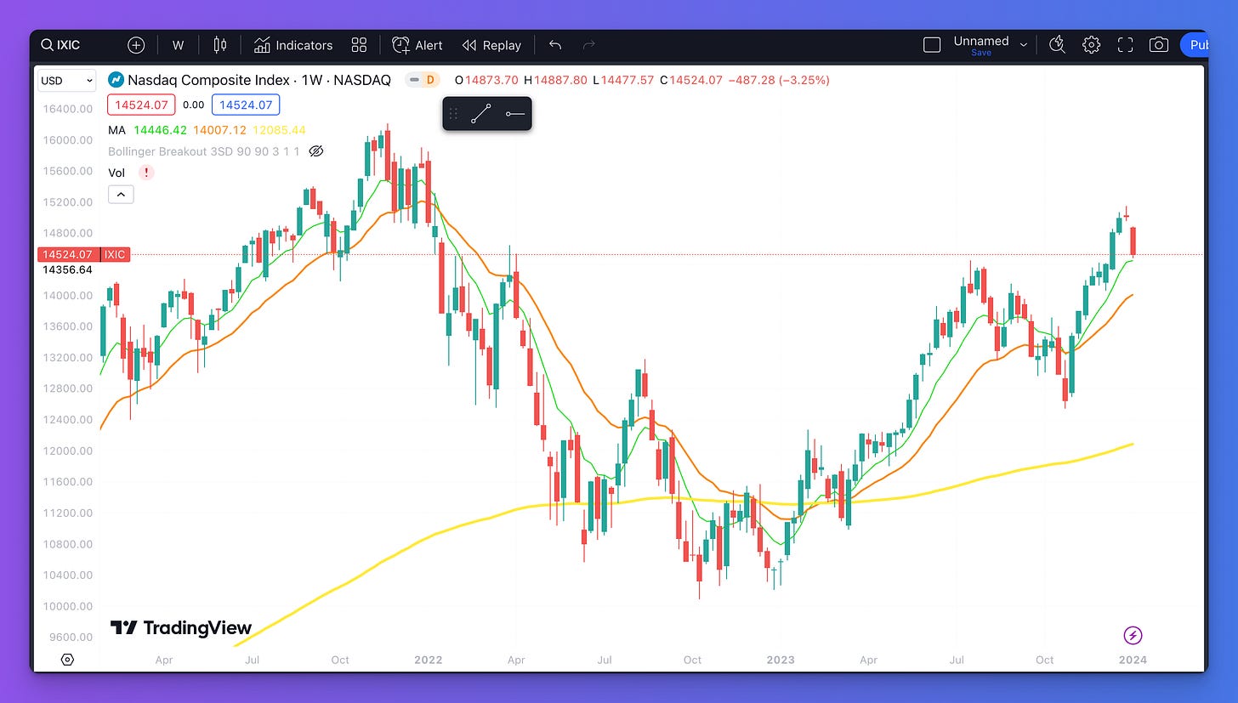
Task: Click the 12000.00 price scale label
Action: tap(67, 451)
